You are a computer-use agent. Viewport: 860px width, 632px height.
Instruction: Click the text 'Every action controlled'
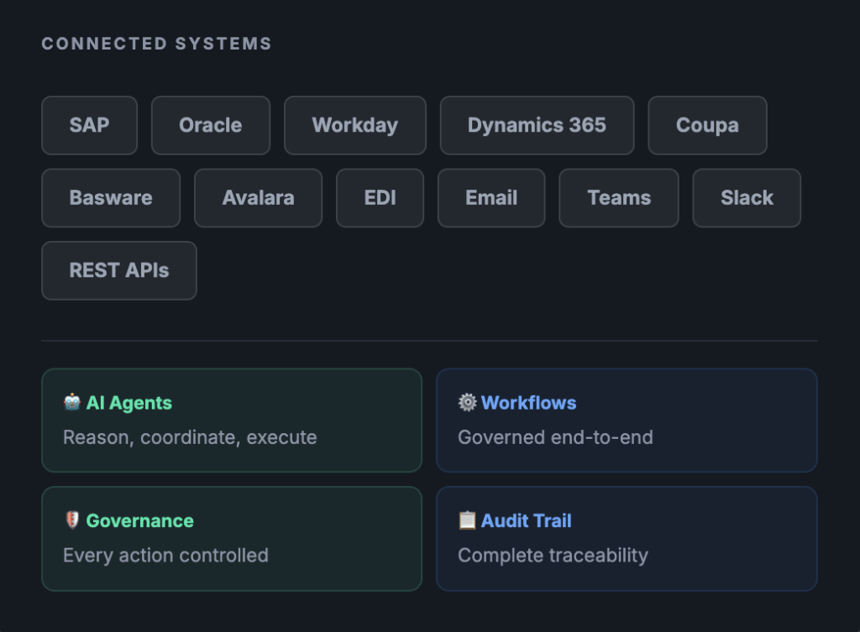(x=165, y=556)
